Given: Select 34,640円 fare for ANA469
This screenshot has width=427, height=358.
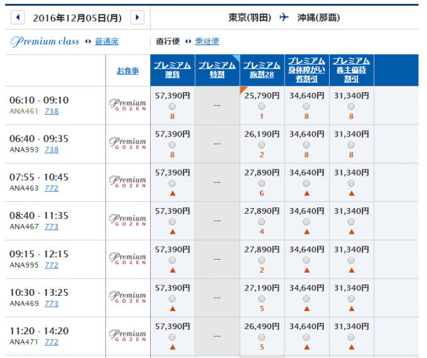Looking at the screenshot, I should pos(306,298).
